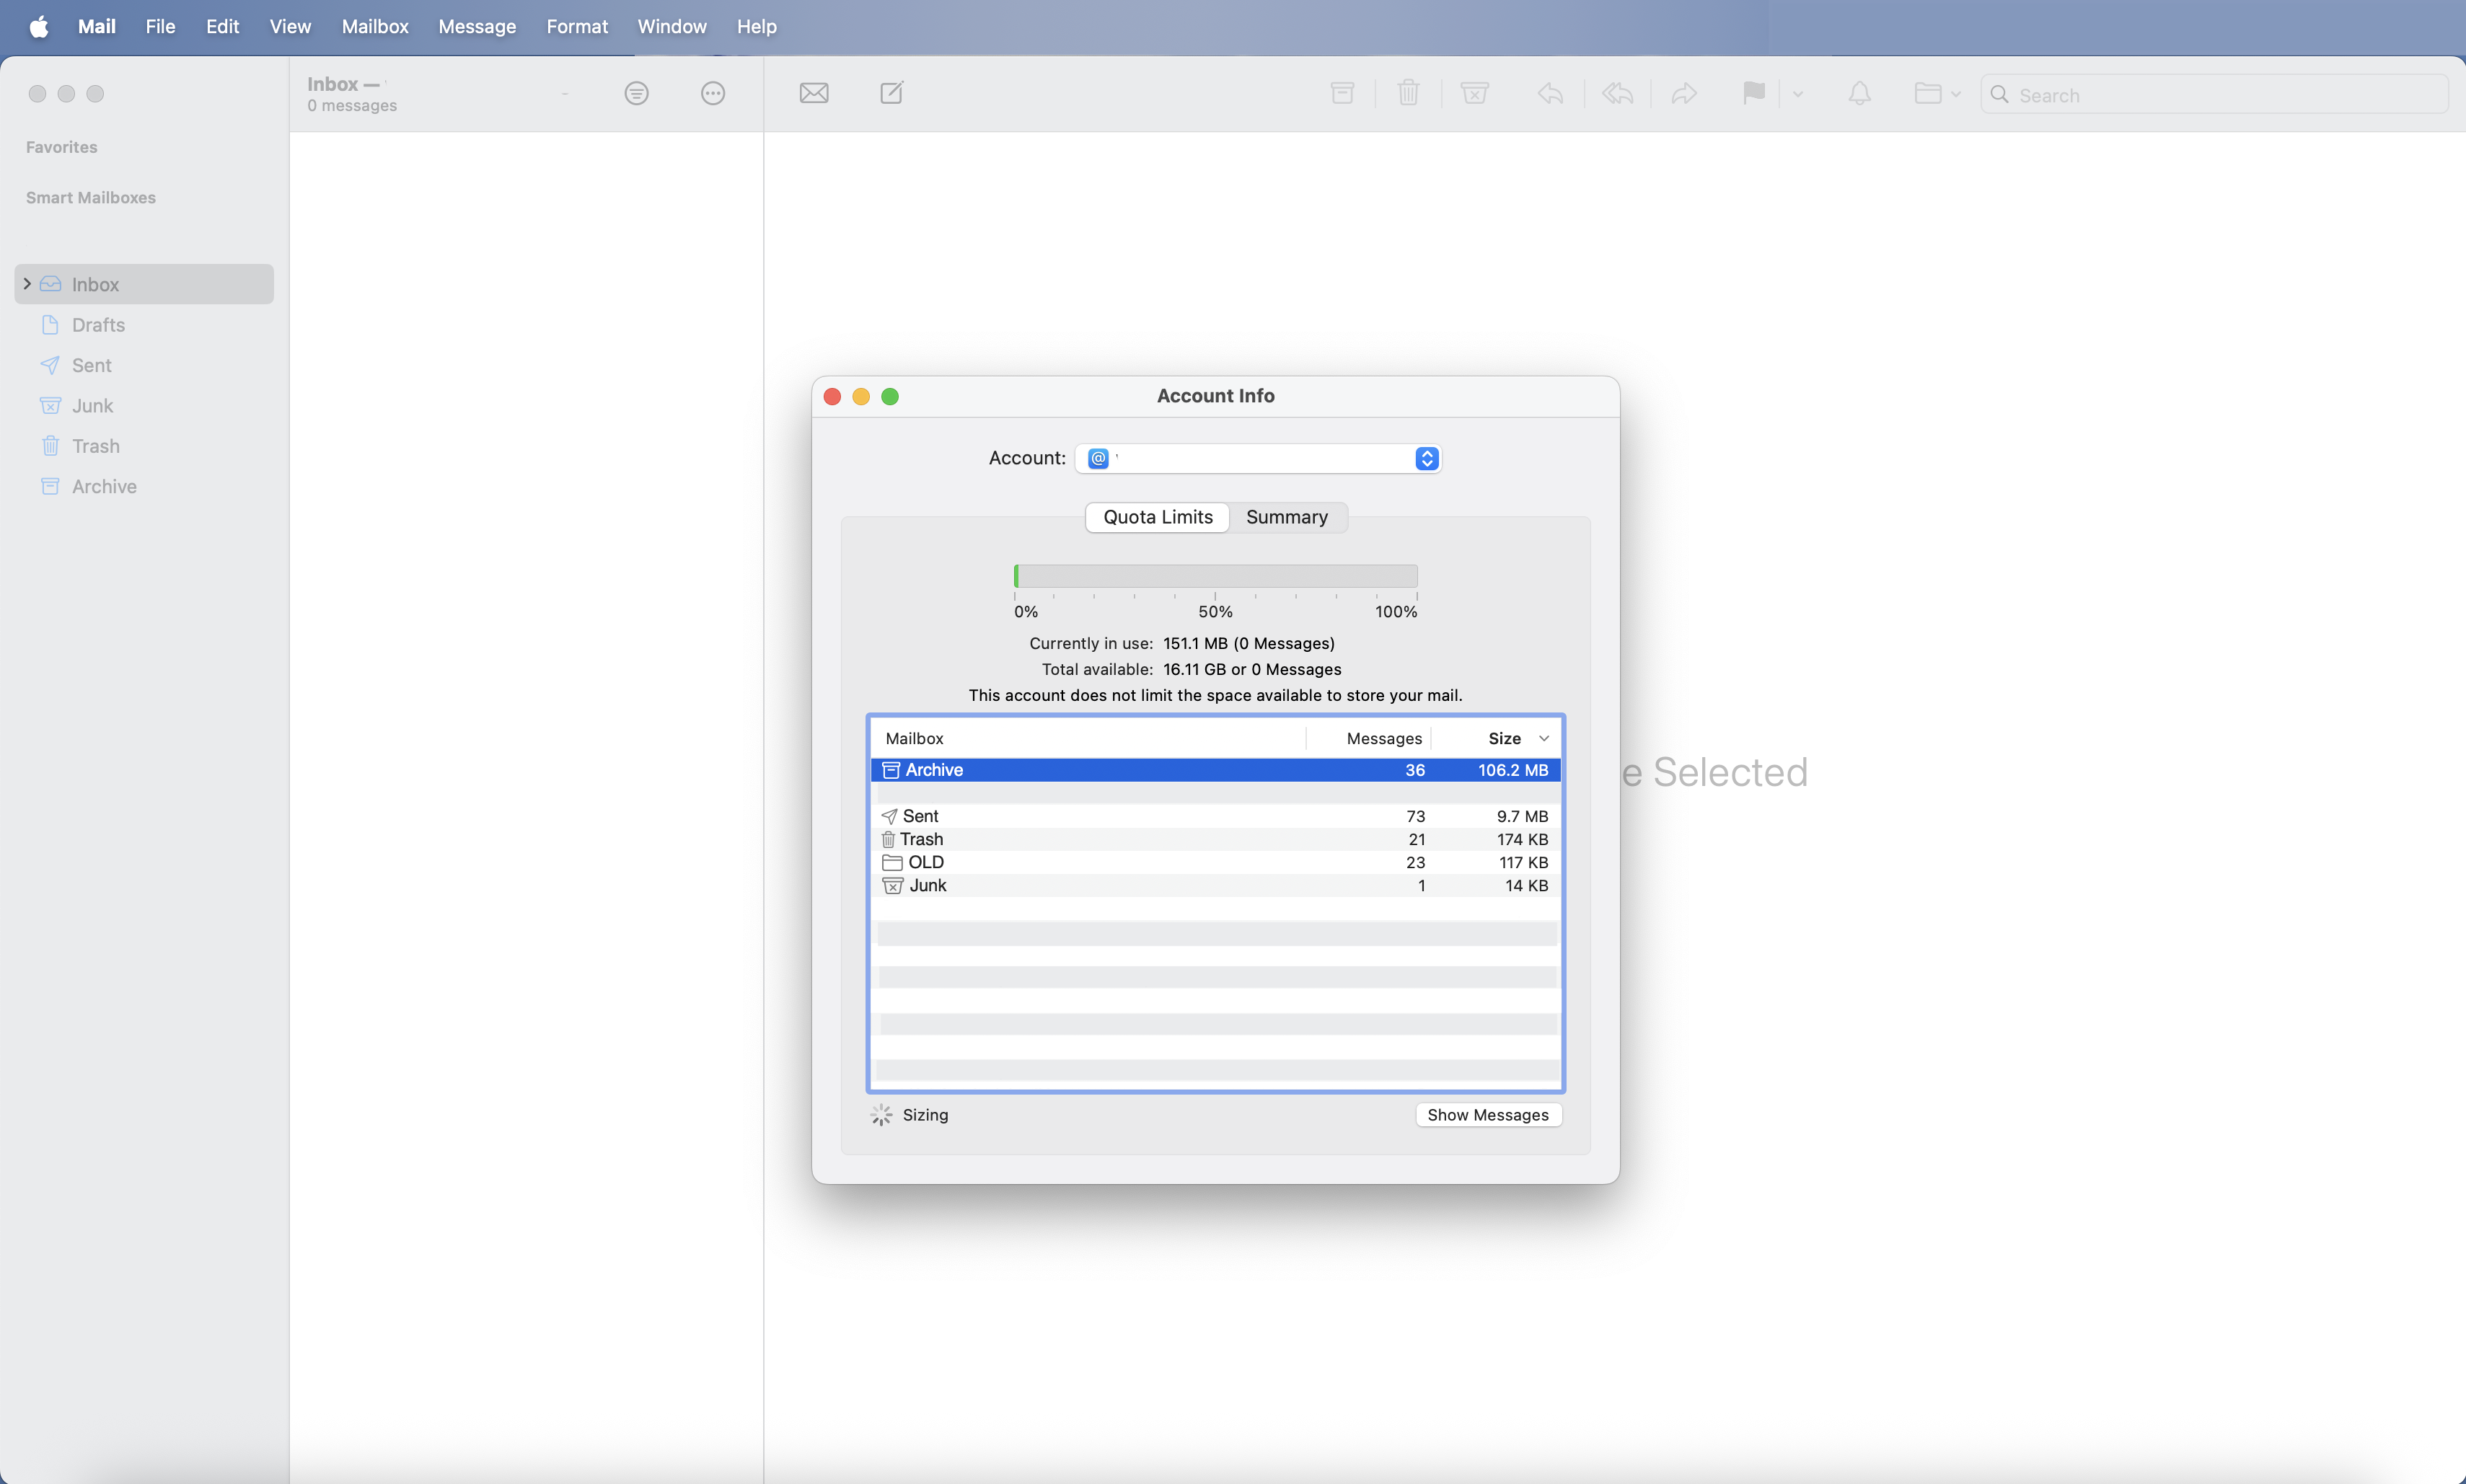The image size is (2466, 1484).
Task: Delete message with the toolbar trash icon
Action: [x=1408, y=93]
